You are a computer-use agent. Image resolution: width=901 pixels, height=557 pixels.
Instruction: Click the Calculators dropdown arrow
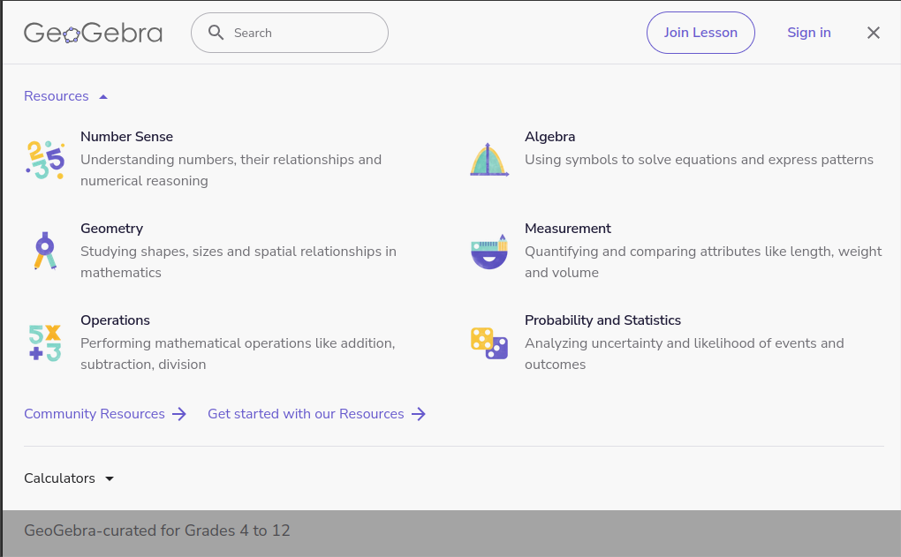coord(110,478)
